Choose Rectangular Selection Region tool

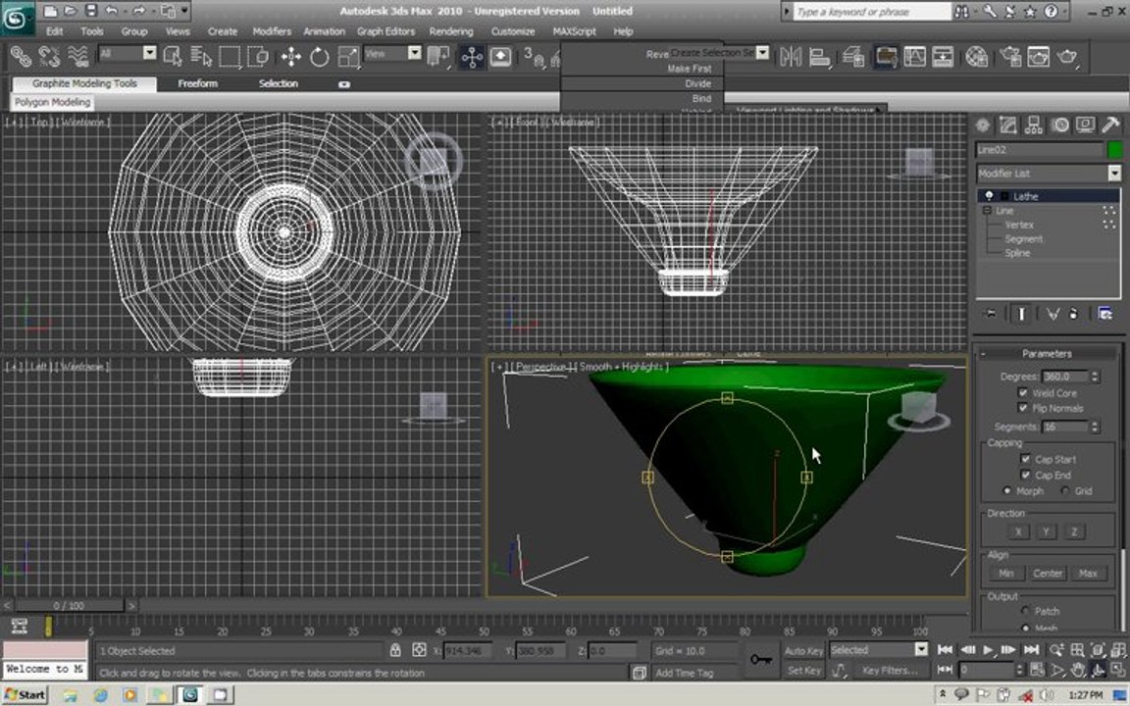pos(230,56)
